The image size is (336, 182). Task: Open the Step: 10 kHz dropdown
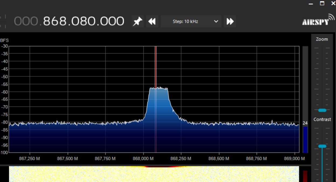(191, 21)
